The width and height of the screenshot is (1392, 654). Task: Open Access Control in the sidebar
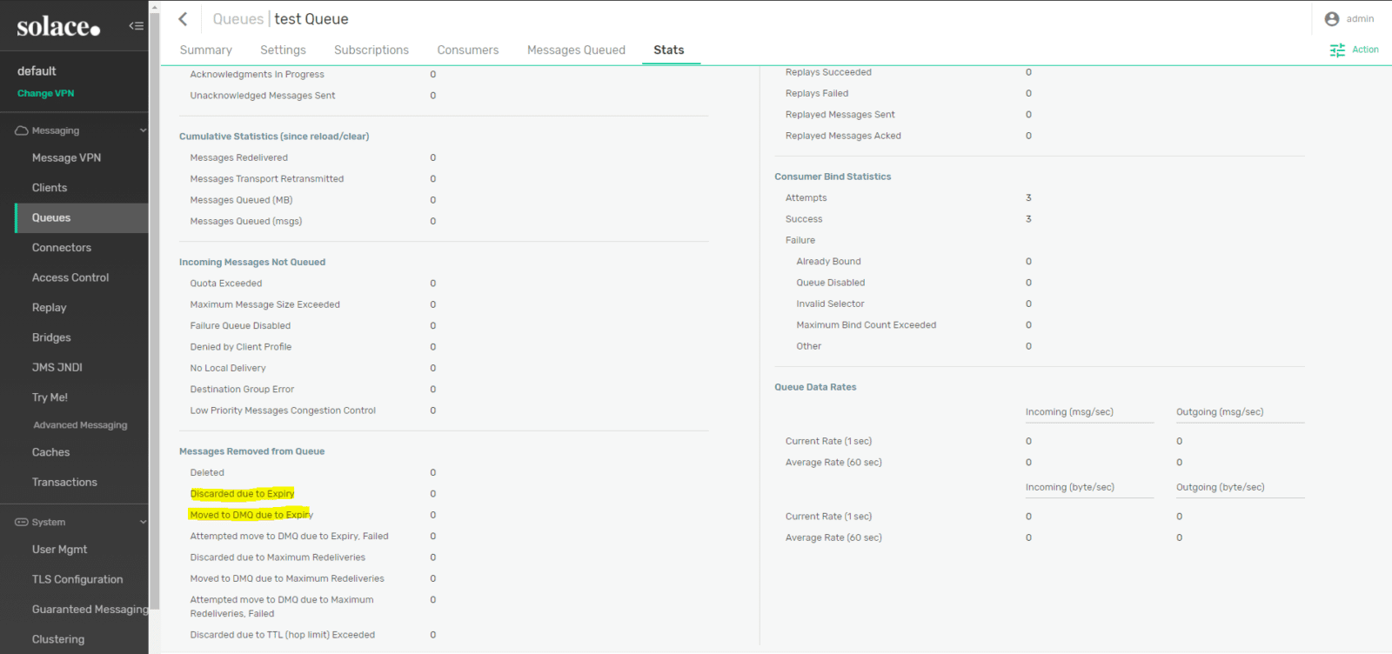70,277
